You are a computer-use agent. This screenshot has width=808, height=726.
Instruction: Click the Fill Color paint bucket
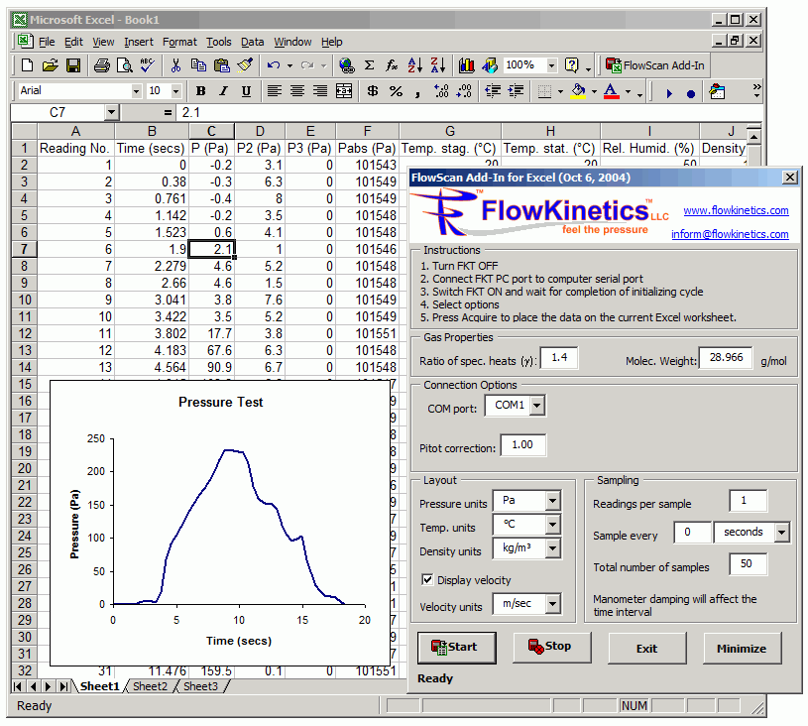pos(577,91)
